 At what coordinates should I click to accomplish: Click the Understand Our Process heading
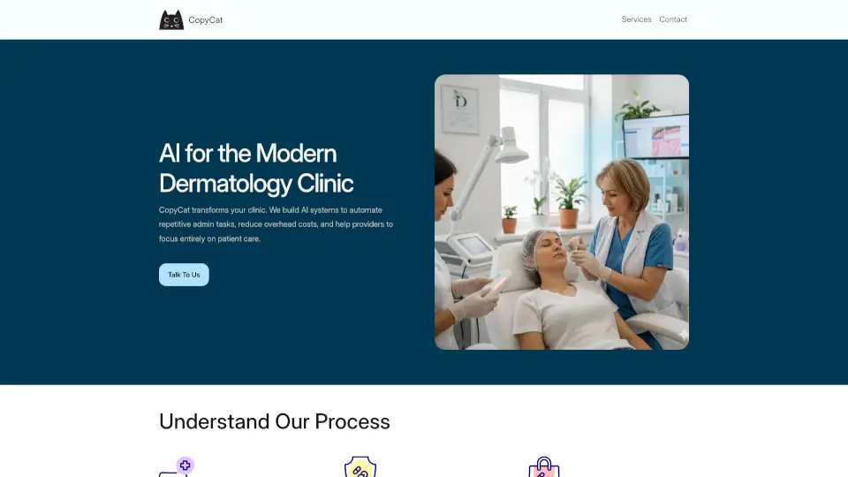274,422
